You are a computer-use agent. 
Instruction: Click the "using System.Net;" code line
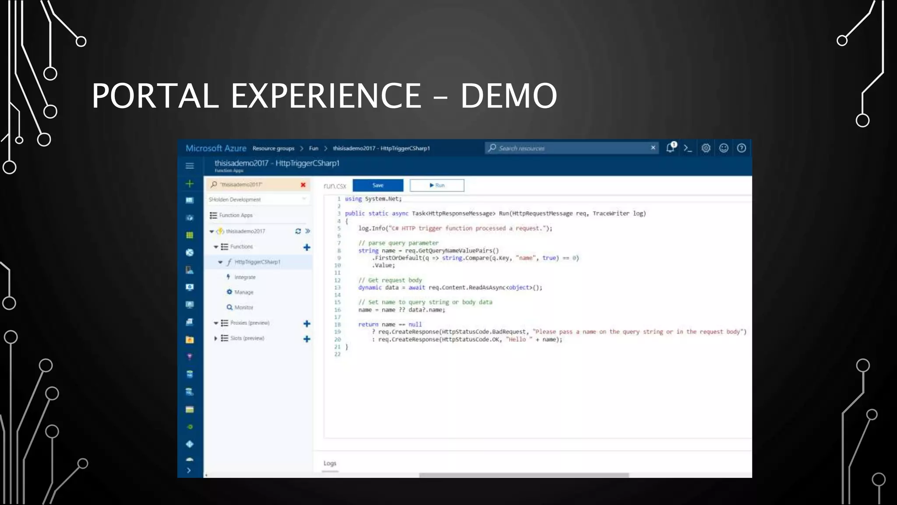tap(373, 199)
